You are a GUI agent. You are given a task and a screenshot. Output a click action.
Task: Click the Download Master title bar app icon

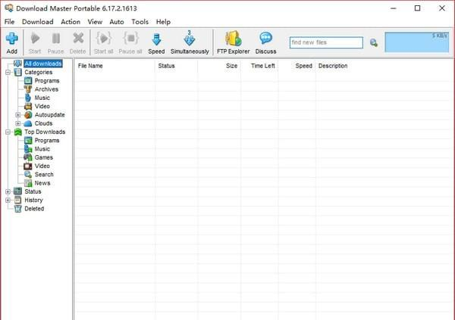click(9, 8)
